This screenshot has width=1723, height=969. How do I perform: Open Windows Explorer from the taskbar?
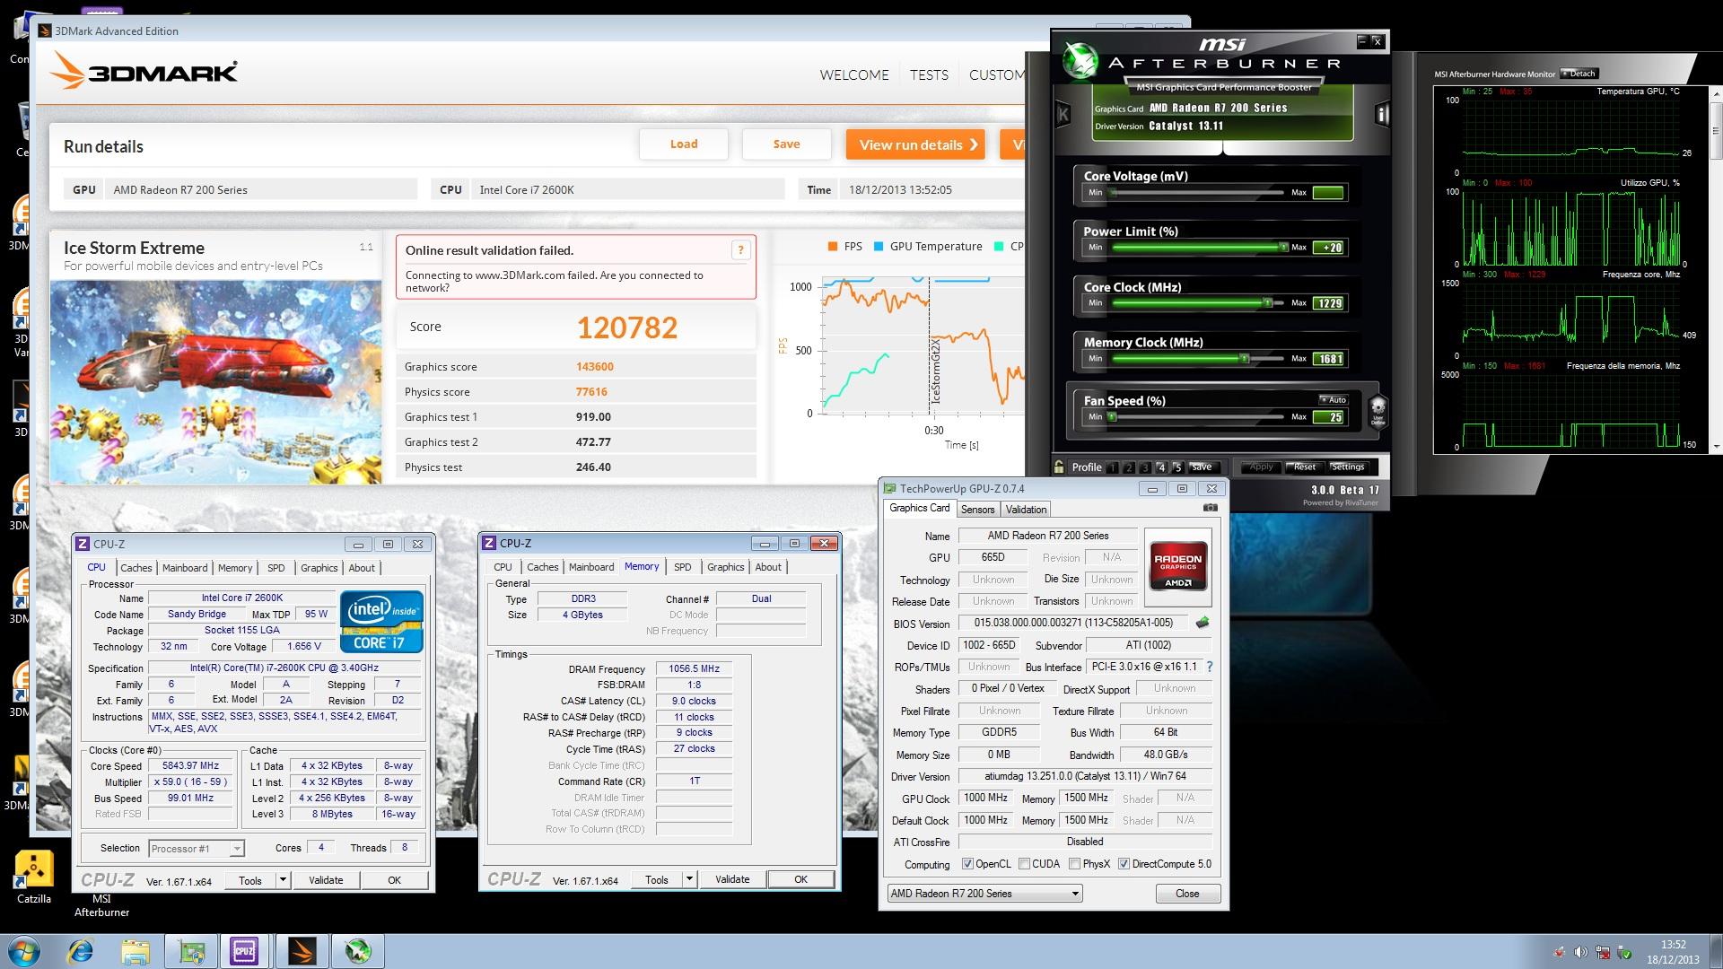click(x=136, y=951)
